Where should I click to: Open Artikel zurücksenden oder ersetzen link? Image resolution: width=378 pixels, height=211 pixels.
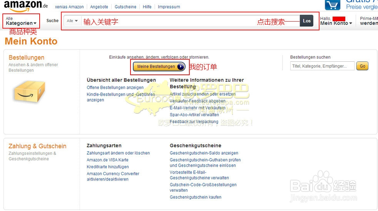tap(202, 94)
